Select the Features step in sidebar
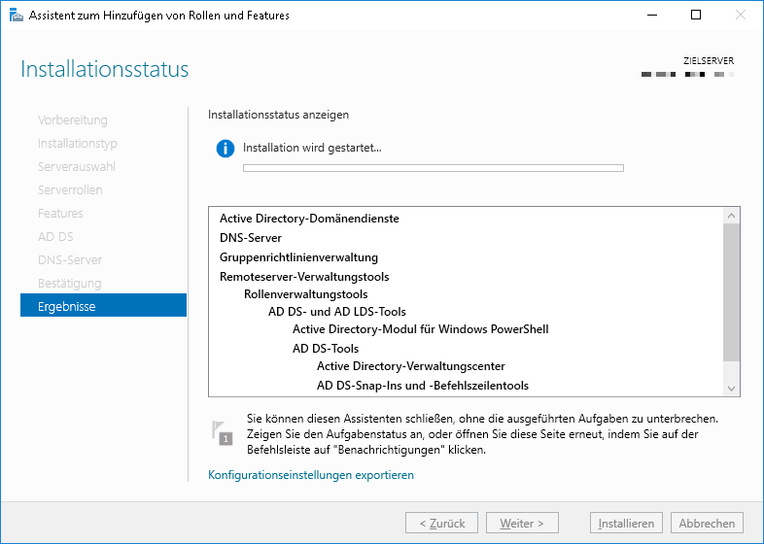This screenshot has width=764, height=544. [x=60, y=213]
